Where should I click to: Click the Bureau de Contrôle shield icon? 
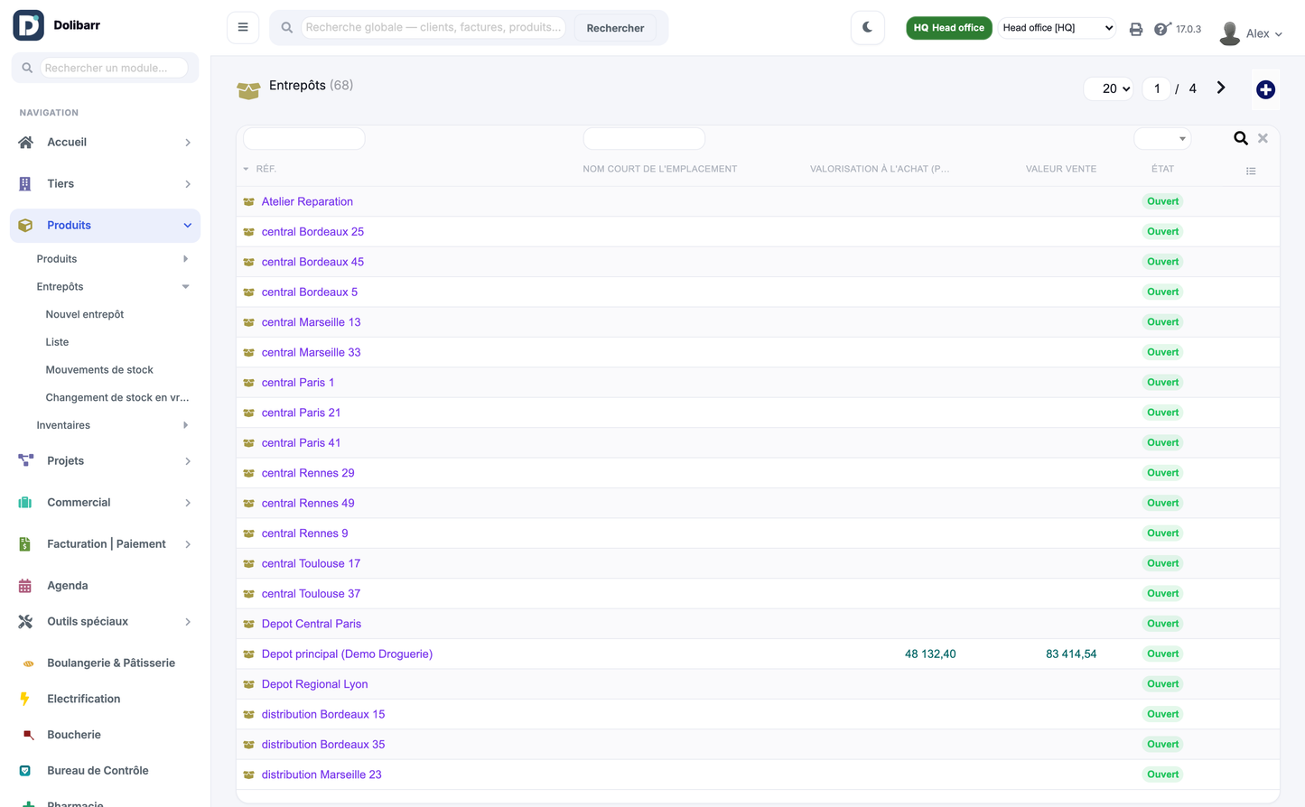click(x=25, y=771)
